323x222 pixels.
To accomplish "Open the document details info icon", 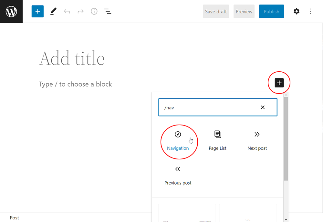I will [94, 11].
